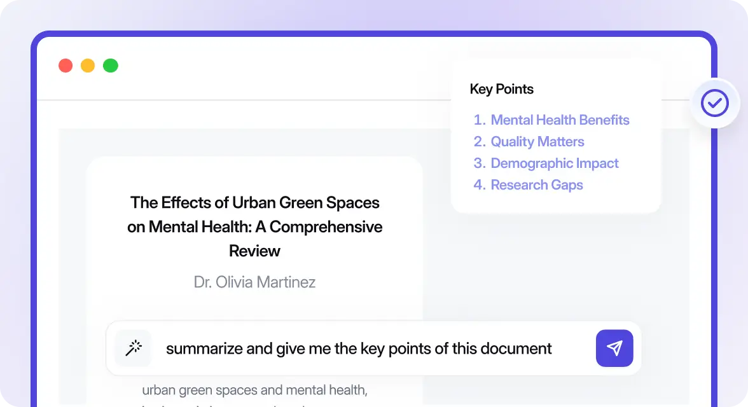Click the Key Points heading
The width and height of the screenshot is (748, 407).
[501, 89]
